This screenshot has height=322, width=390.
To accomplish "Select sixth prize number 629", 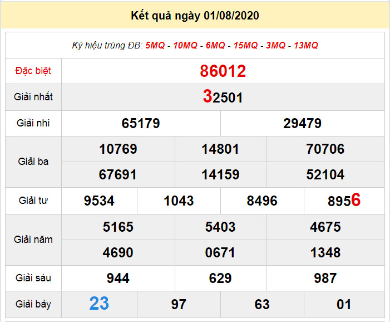I will tap(220, 278).
